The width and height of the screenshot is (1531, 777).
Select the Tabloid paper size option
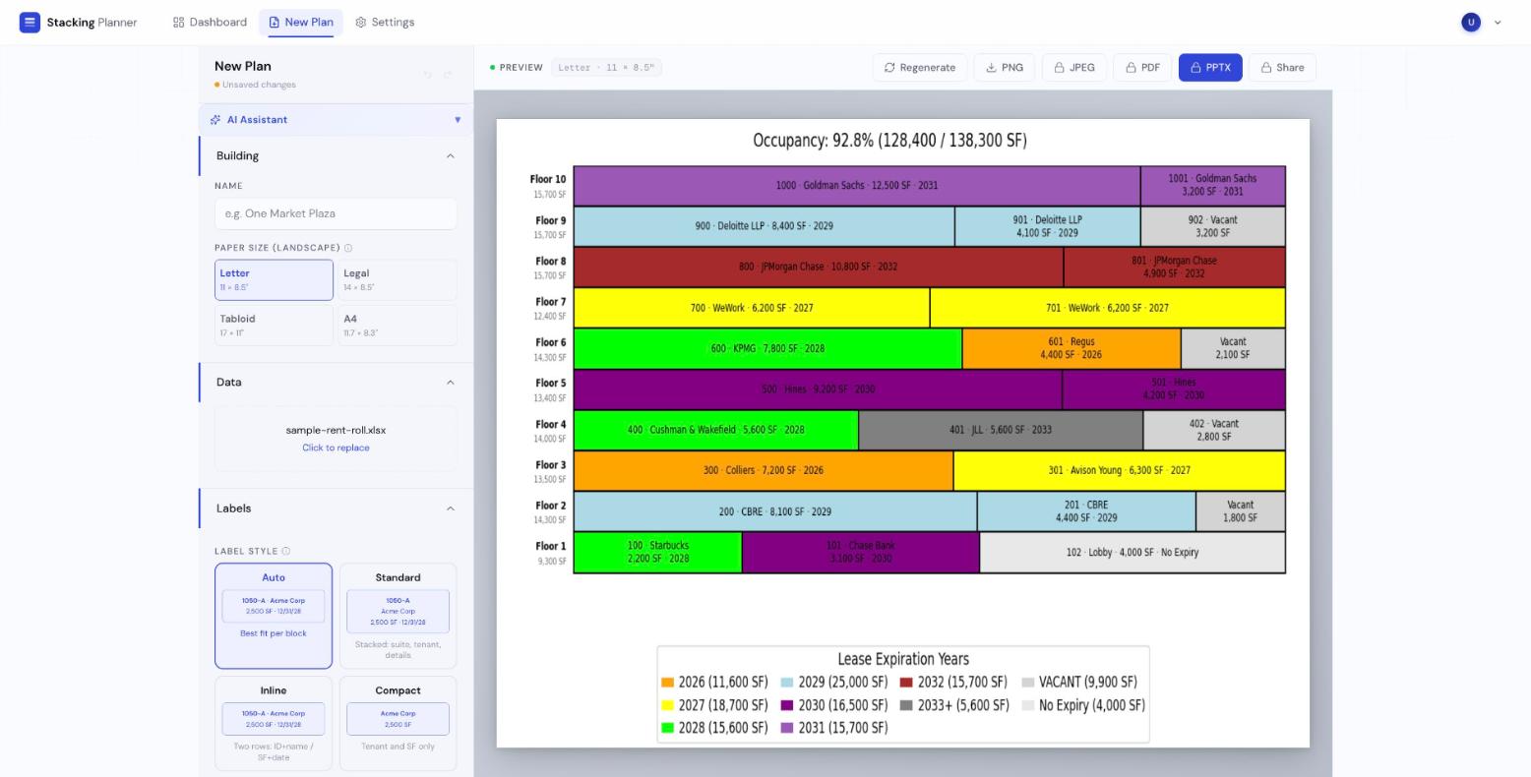pyautogui.click(x=274, y=326)
